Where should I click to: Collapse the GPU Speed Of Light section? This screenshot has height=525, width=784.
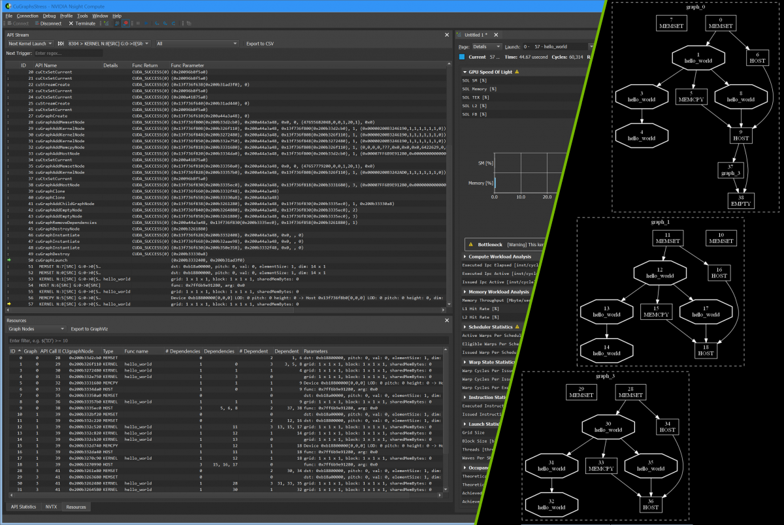(465, 72)
